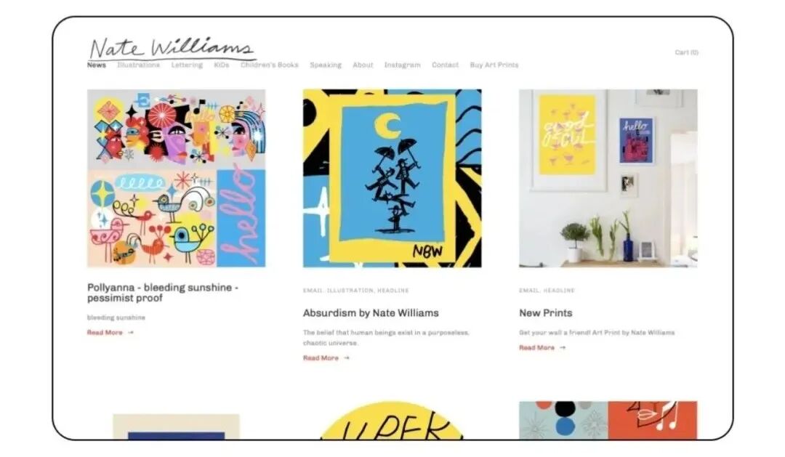This screenshot has width=785, height=457.
Task: Click the Nate Williams signature logo
Action: [x=172, y=48]
